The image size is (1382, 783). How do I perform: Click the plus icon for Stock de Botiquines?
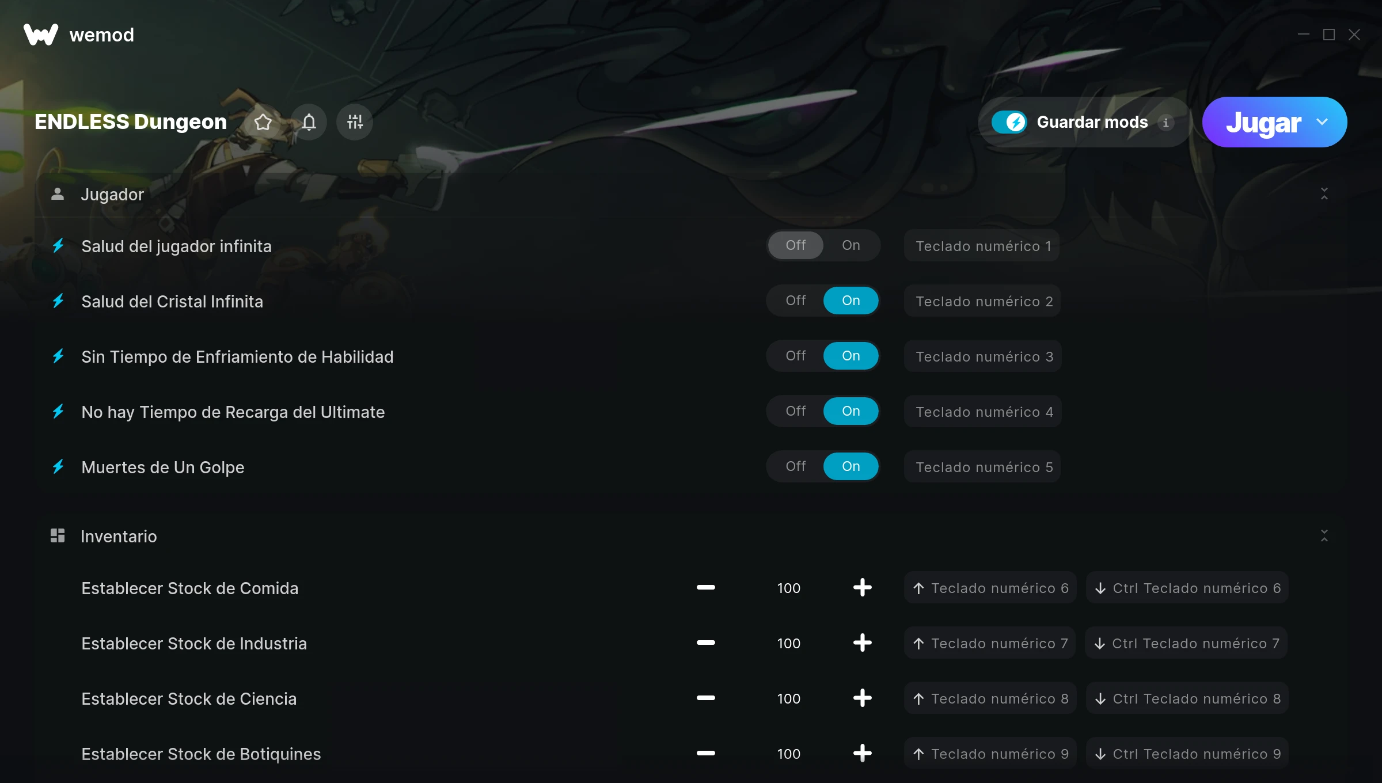(x=862, y=754)
